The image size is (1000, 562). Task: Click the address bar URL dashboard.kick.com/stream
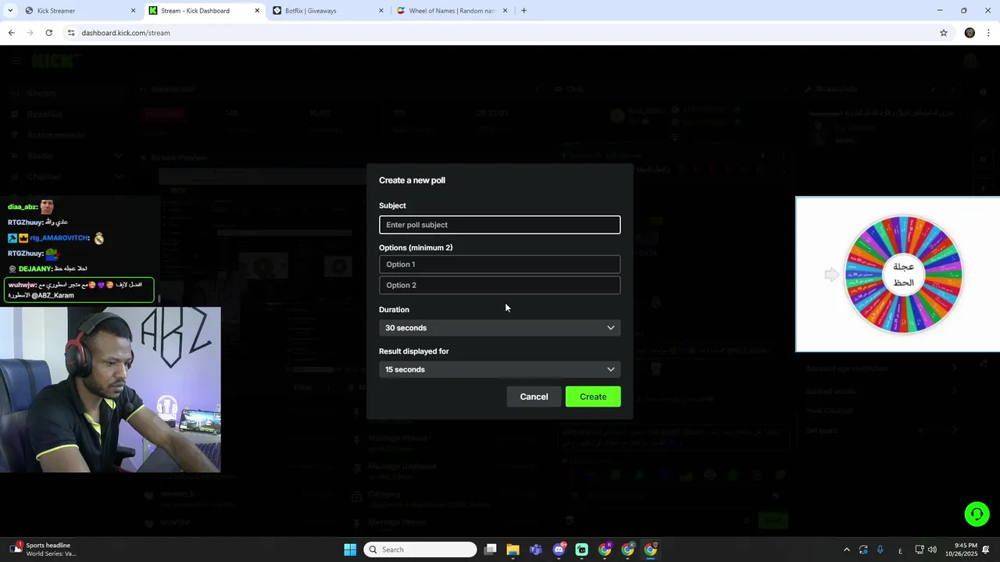click(x=126, y=33)
